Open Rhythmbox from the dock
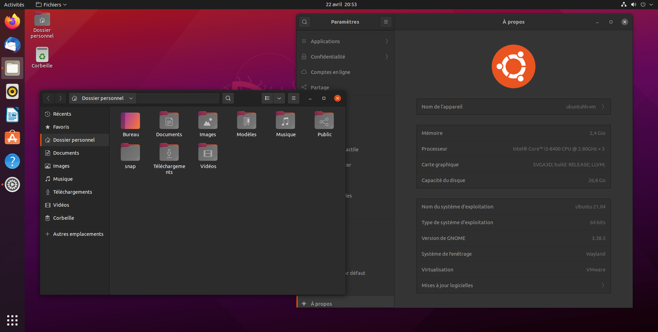This screenshot has height=332, width=658. pos(12,91)
